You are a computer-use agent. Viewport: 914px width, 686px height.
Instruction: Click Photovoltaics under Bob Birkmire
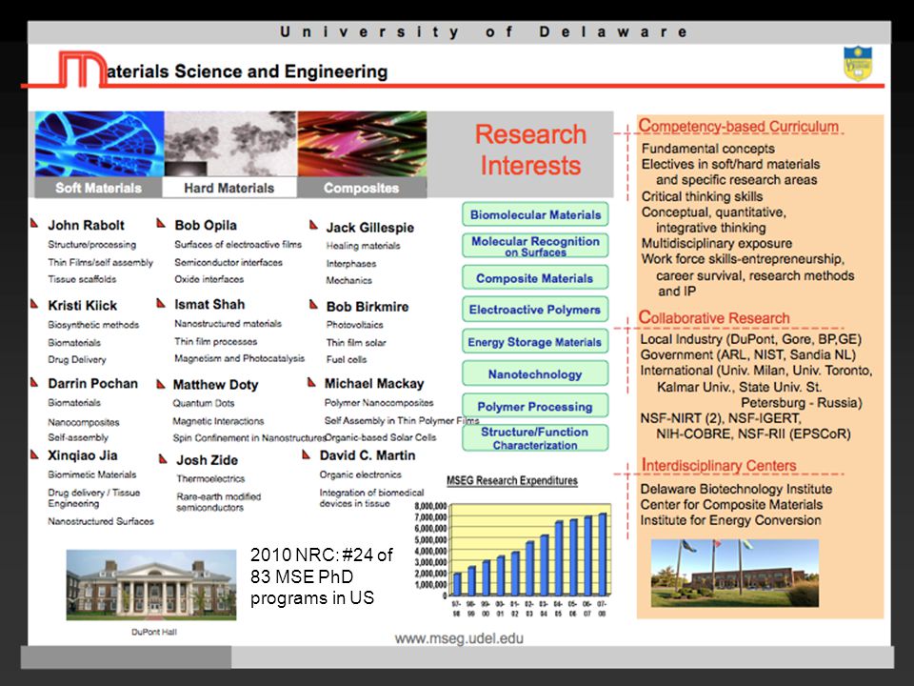click(x=354, y=324)
